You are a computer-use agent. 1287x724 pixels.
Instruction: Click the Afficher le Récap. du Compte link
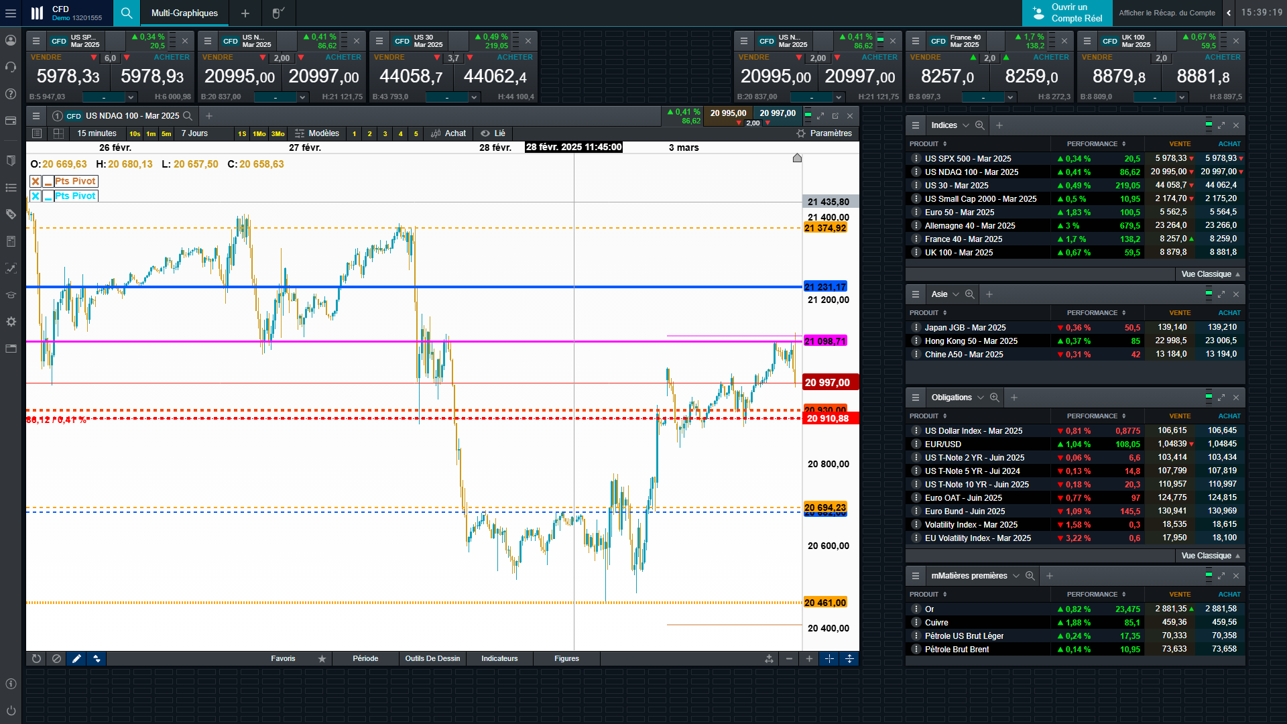[x=1166, y=13]
